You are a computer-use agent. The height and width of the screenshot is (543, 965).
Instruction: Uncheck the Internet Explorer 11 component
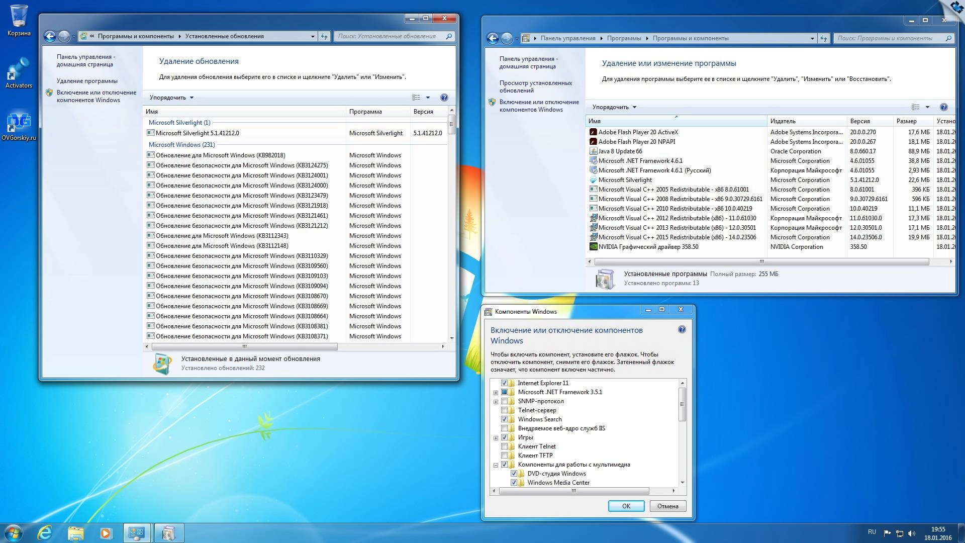pyautogui.click(x=504, y=383)
